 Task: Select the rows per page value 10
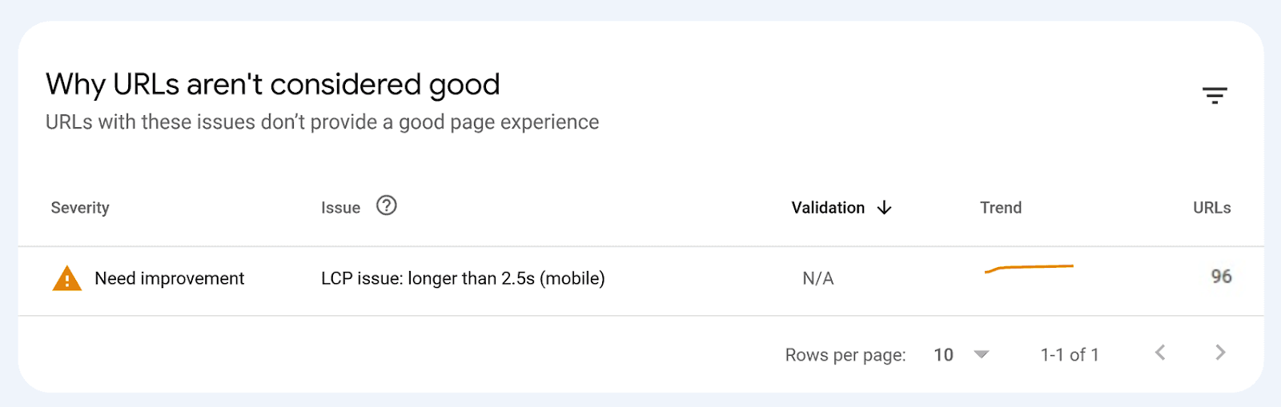[943, 355]
